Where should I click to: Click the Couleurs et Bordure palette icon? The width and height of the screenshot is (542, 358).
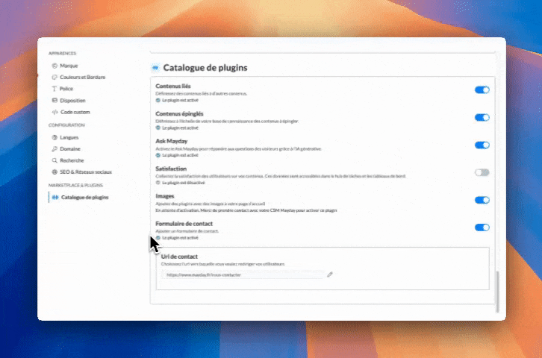(x=54, y=77)
